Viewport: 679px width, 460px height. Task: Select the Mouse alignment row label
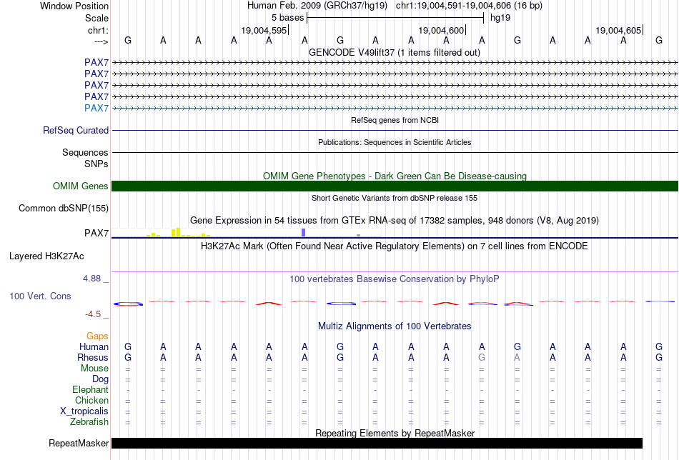click(x=94, y=369)
